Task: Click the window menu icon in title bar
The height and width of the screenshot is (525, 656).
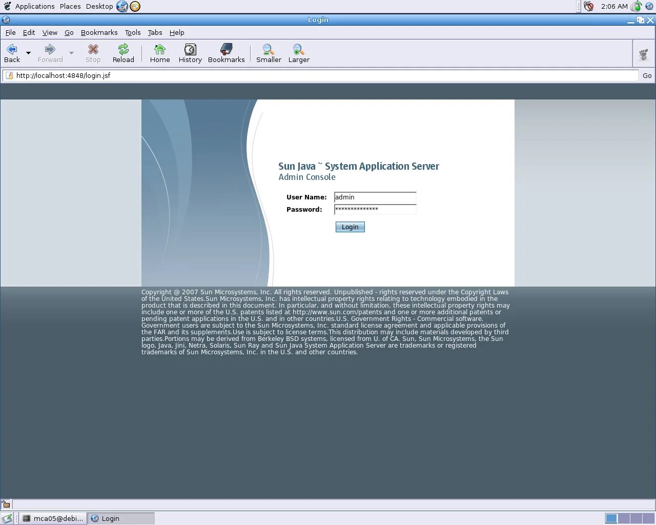Action: point(6,20)
